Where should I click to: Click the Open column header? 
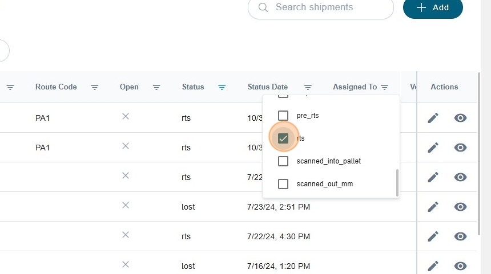[x=129, y=87]
